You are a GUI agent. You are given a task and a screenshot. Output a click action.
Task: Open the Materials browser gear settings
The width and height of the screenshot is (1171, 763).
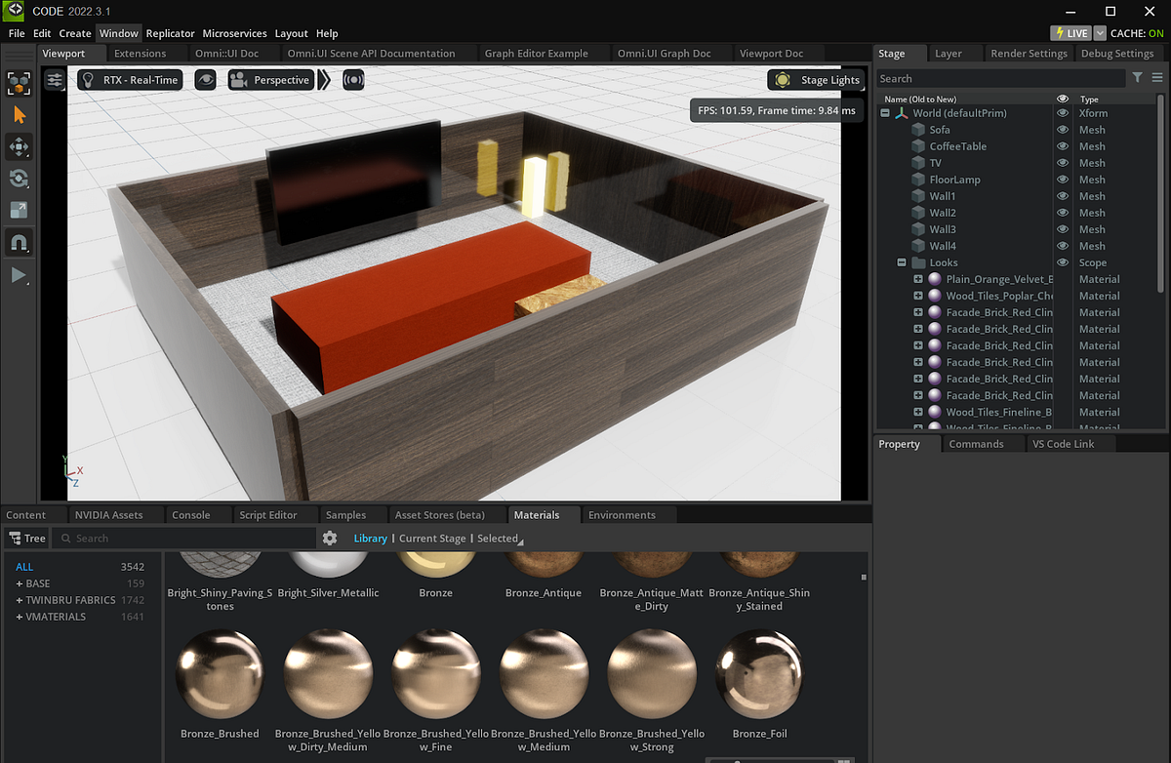click(330, 539)
